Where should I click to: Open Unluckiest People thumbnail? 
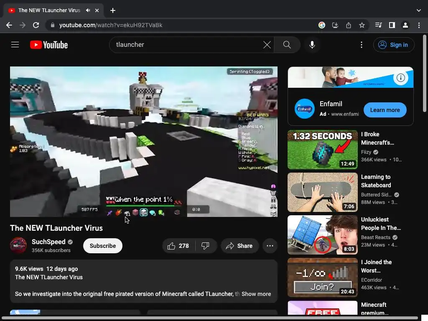[x=322, y=235]
